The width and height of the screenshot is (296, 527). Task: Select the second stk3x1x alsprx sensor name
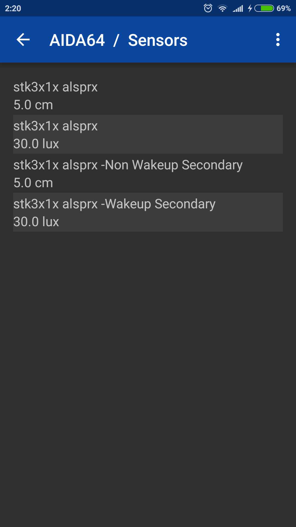coord(55,126)
